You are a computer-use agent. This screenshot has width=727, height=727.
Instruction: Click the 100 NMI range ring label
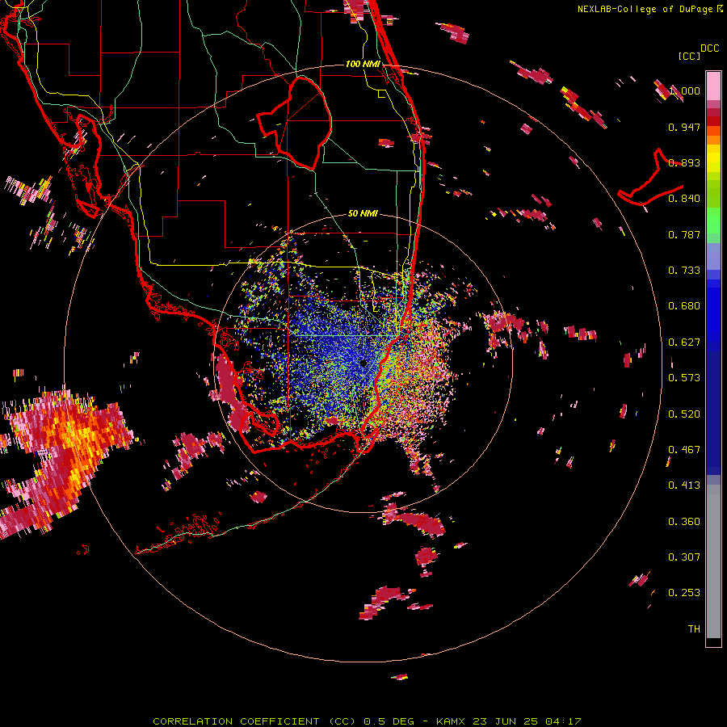pos(363,64)
